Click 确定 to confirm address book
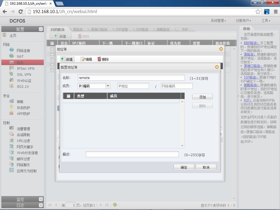280x210 pixels. (x=184, y=167)
